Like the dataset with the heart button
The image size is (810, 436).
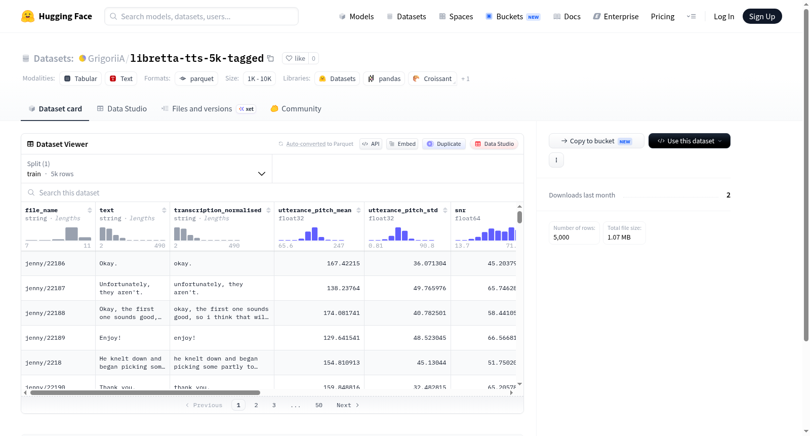tap(295, 58)
